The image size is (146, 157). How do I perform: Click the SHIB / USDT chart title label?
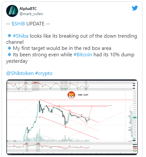point(83,95)
